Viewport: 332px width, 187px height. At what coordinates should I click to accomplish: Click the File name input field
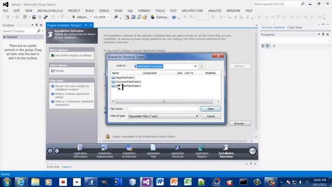pyautogui.click(x=163, y=109)
